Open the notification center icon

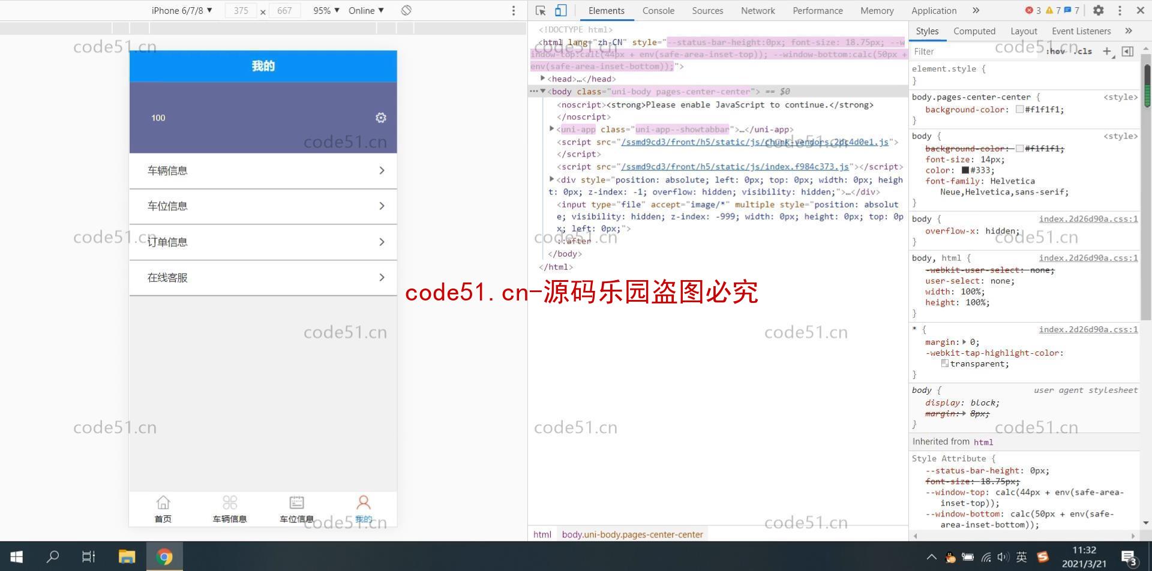coord(1129,557)
